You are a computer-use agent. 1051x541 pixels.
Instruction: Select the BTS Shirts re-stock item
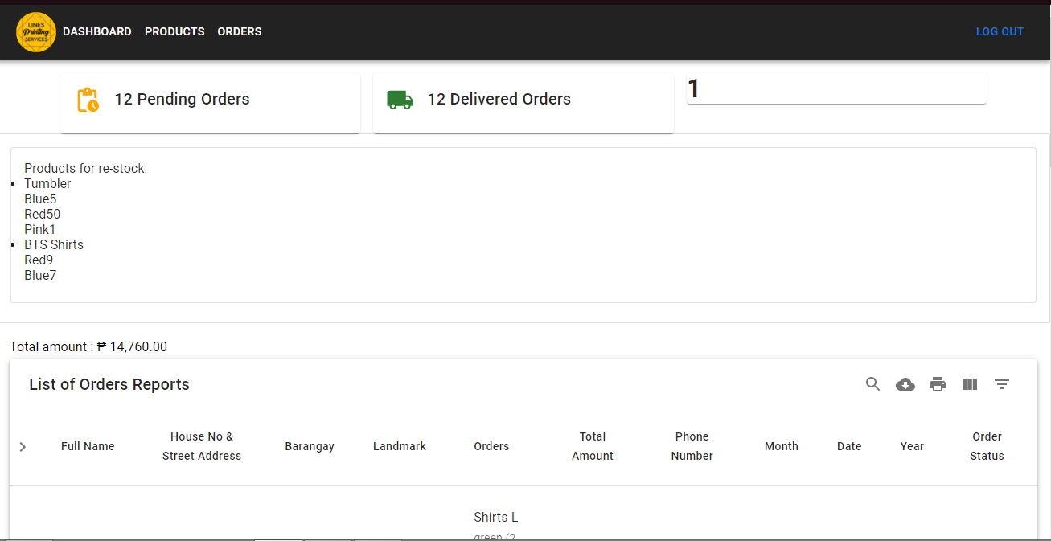(54, 244)
